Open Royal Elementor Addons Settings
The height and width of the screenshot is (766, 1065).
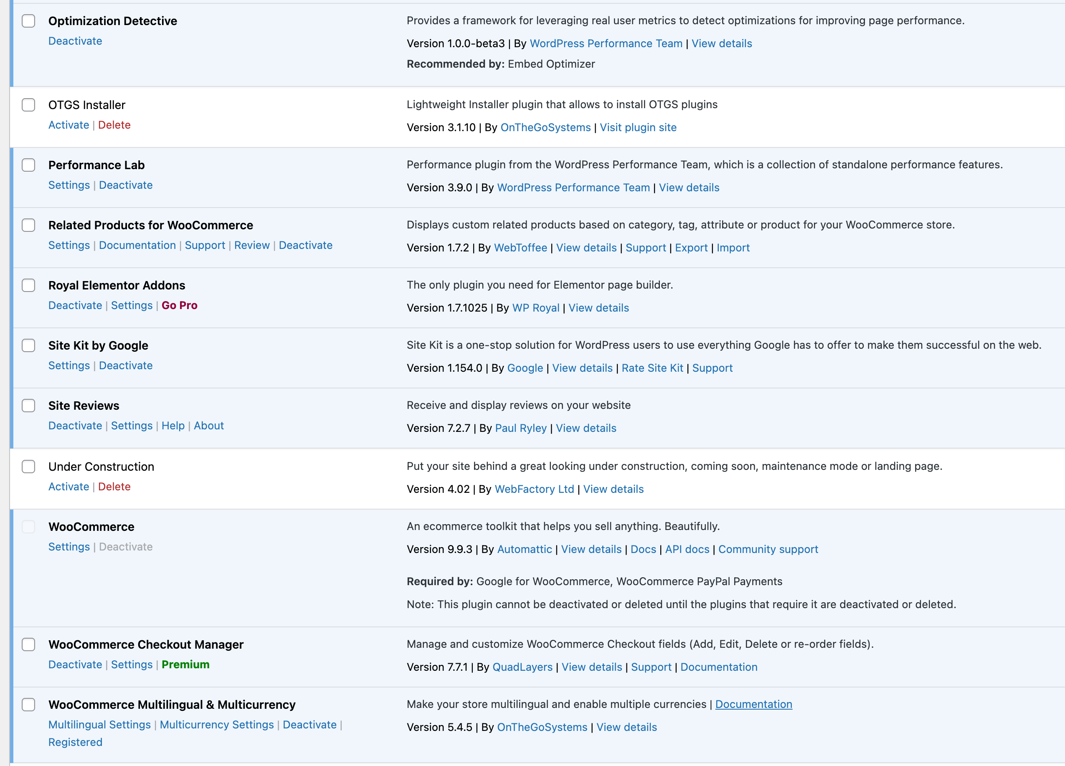pos(132,305)
